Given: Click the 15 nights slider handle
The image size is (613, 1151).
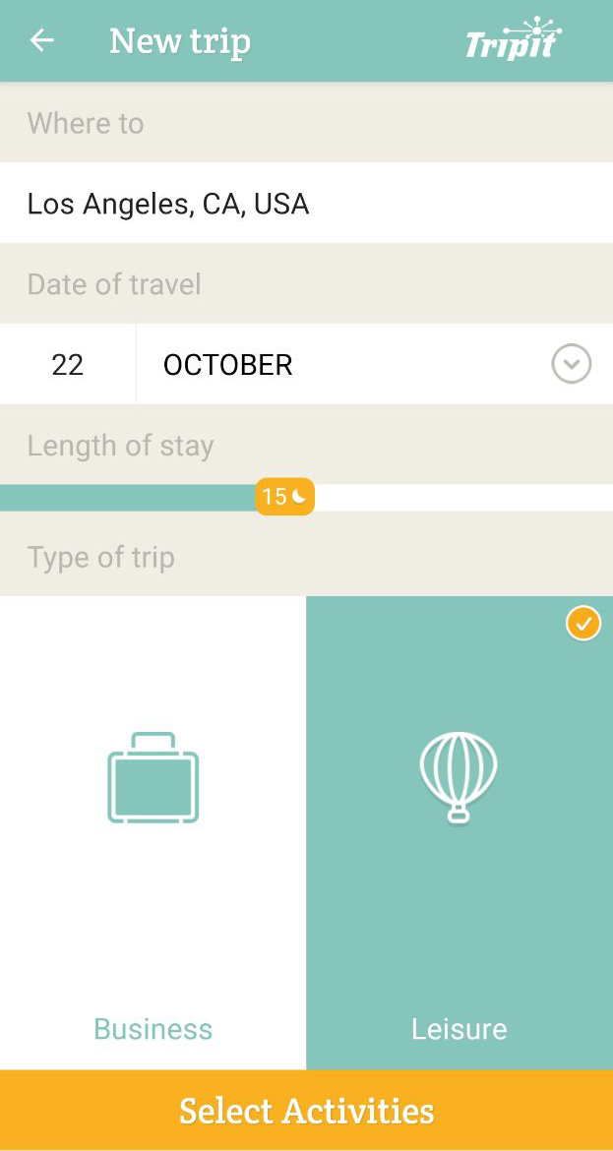Looking at the screenshot, I should [285, 497].
